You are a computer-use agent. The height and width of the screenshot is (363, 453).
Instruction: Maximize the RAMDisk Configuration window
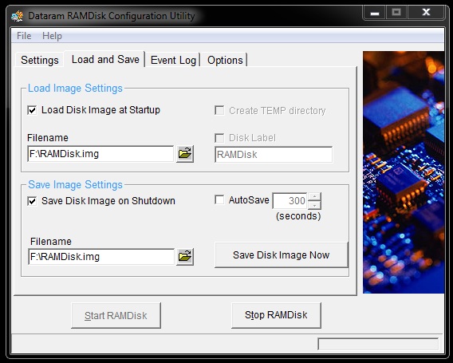coord(396,13)
